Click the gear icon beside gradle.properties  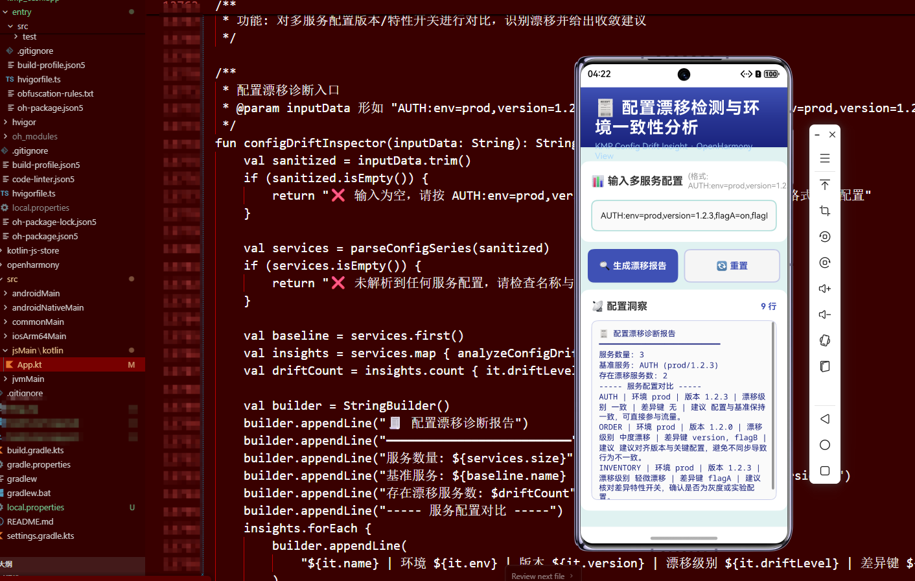pos(3,464)
